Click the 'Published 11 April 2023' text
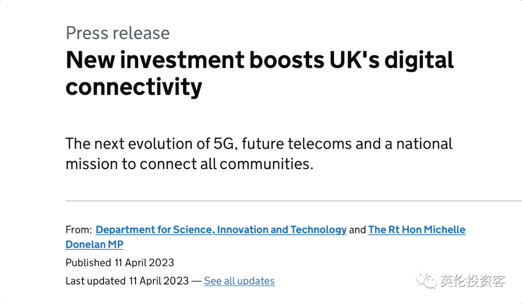522x304 pixels. pos(120,263)
